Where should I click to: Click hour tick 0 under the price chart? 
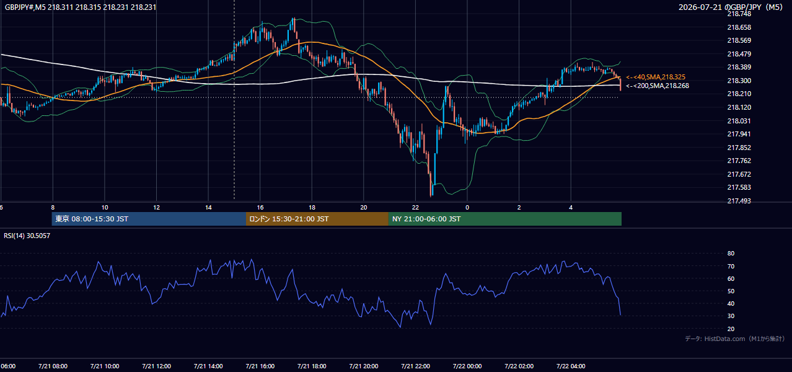click(467, 208)
